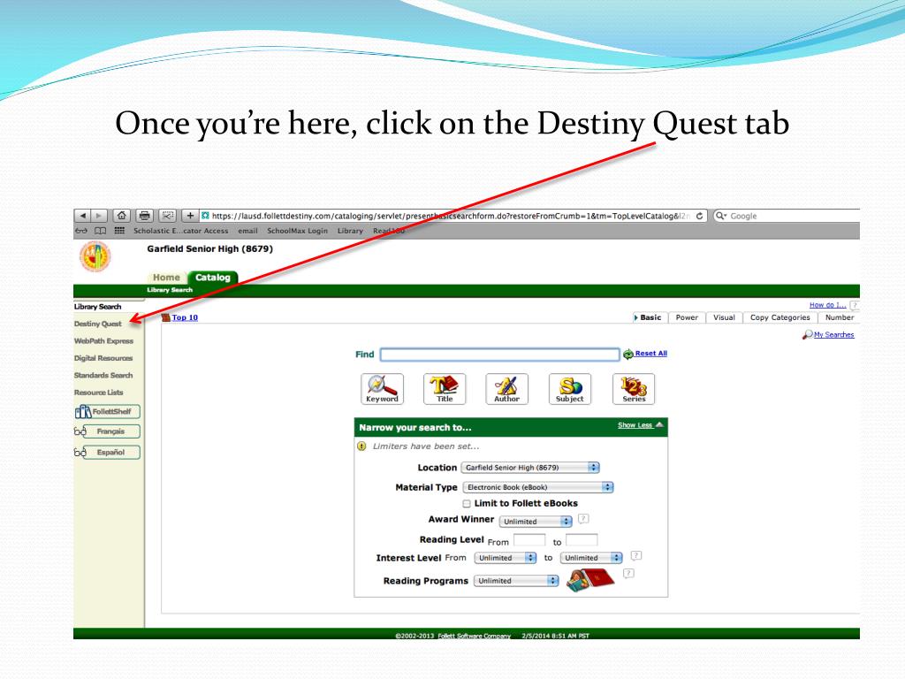The image size is (905, 679).
Task: Click Award Winner help question icon
Action: [x=583, y=518]
